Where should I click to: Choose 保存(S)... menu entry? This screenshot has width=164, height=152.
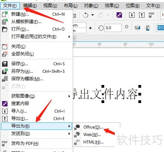37,64
